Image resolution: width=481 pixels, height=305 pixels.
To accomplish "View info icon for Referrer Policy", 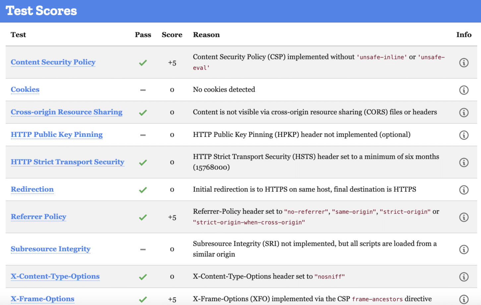I will pos(464,217).
